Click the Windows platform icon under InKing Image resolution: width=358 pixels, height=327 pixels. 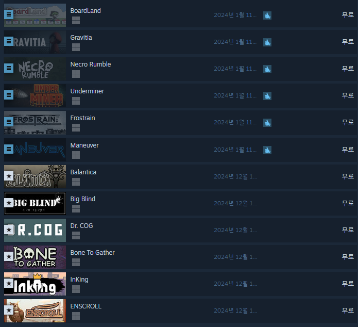76,289
